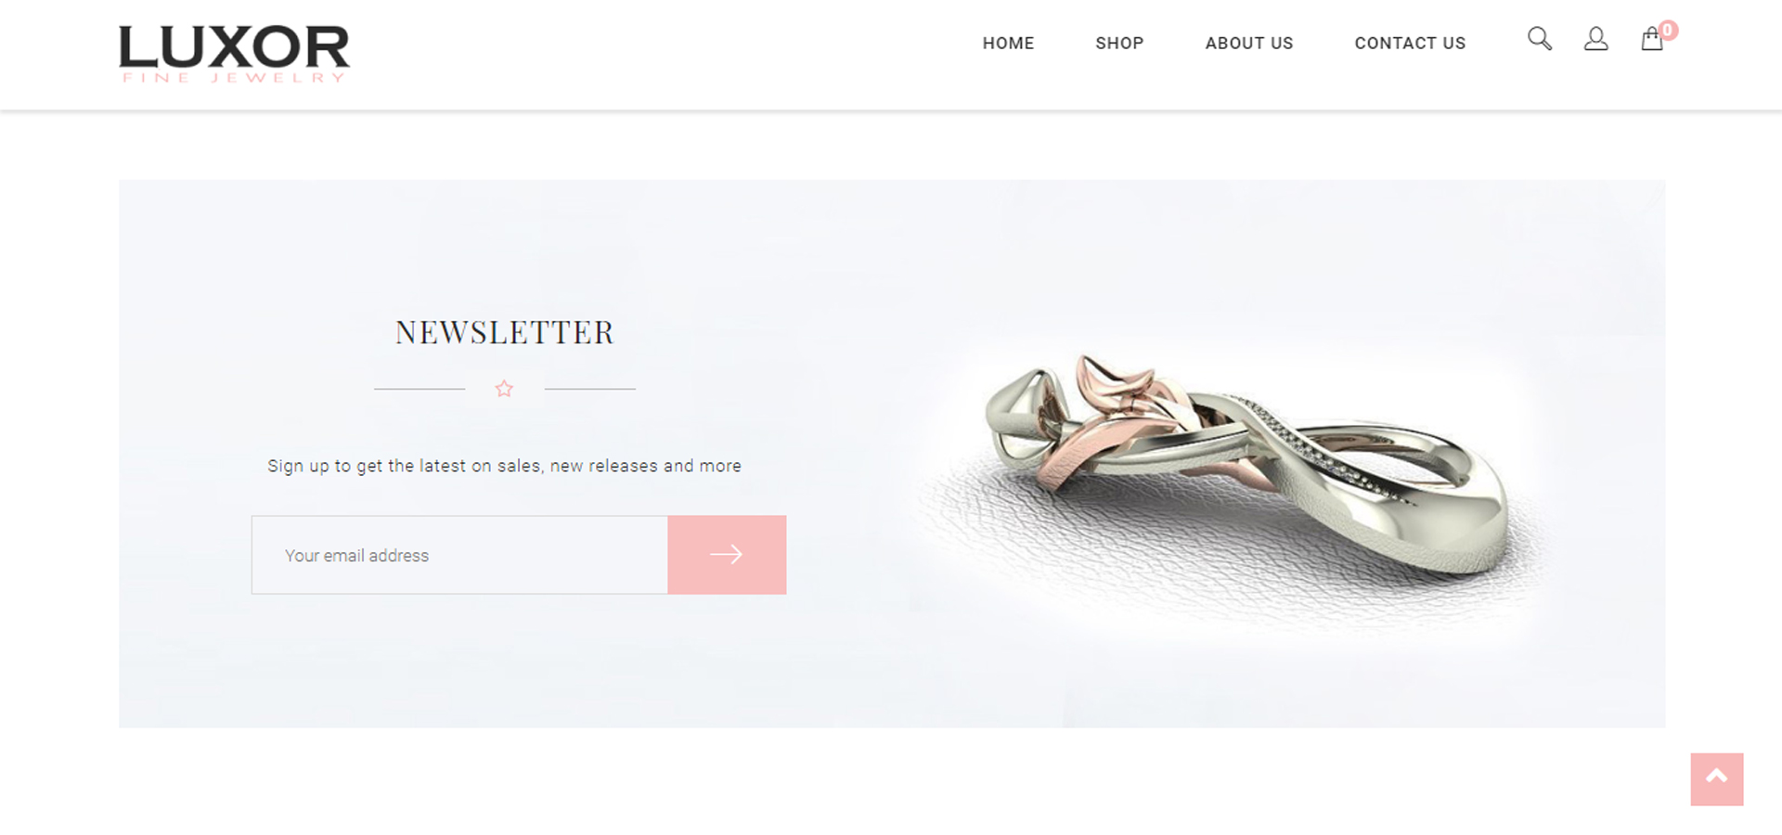Click the divider line left of star

420,389
